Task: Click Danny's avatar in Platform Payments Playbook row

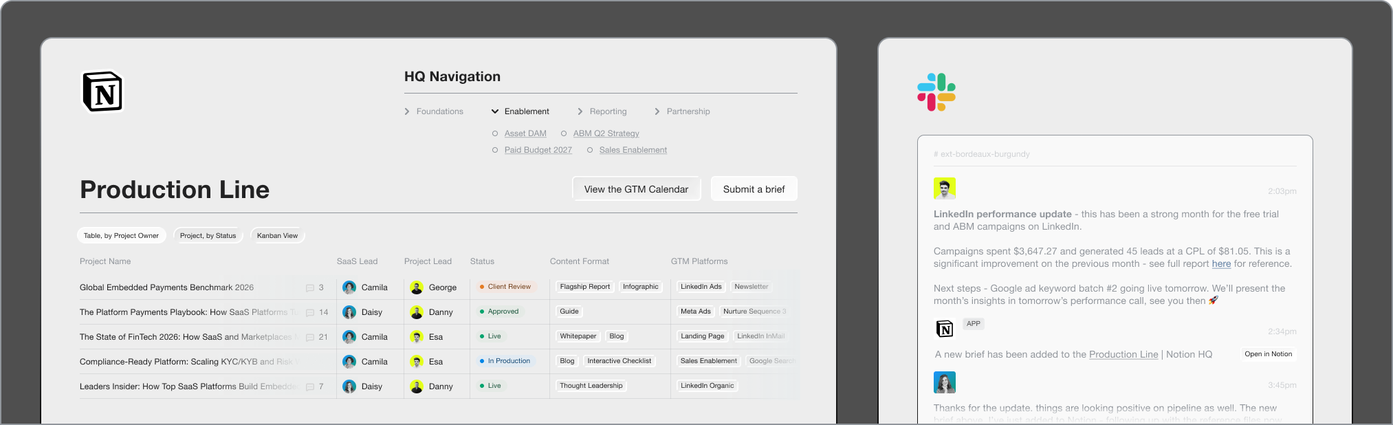Action: pyautogui.click(x=417, y=312)
